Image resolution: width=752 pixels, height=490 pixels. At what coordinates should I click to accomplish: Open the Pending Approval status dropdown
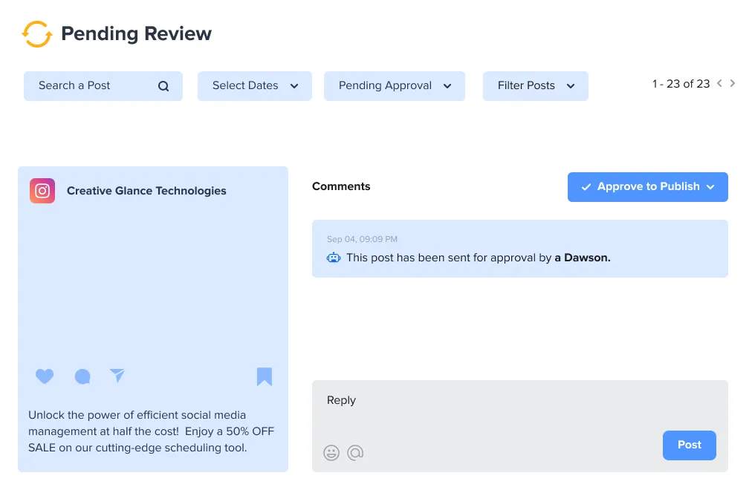tap(395, 86)
